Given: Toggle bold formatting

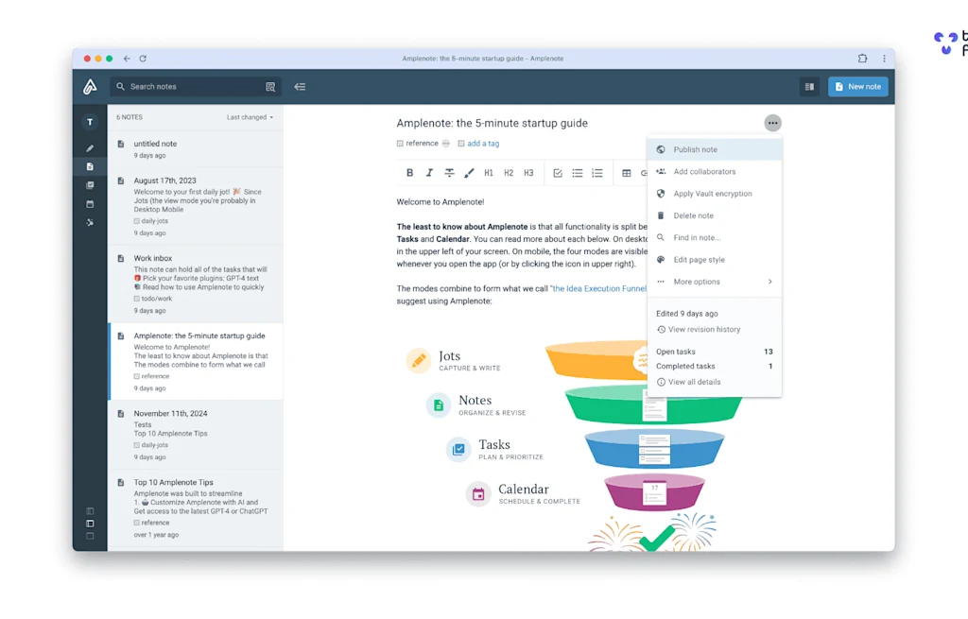Looking at the screenshot, I should [x=409, y=172].
